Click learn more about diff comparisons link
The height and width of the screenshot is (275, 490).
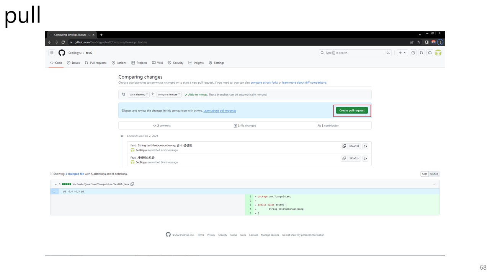(x=304, y=82)
